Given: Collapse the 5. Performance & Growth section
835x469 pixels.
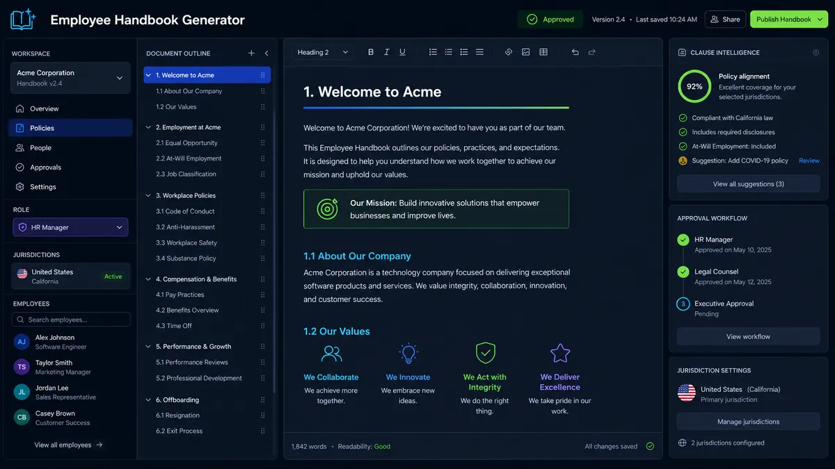Looking at the screenshot, I should [148, 347].
